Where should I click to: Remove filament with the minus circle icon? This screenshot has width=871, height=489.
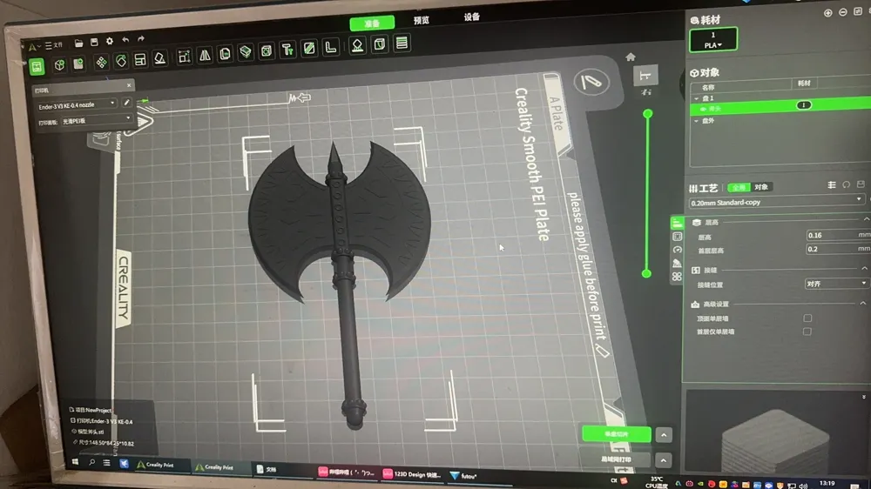(843, 11)
